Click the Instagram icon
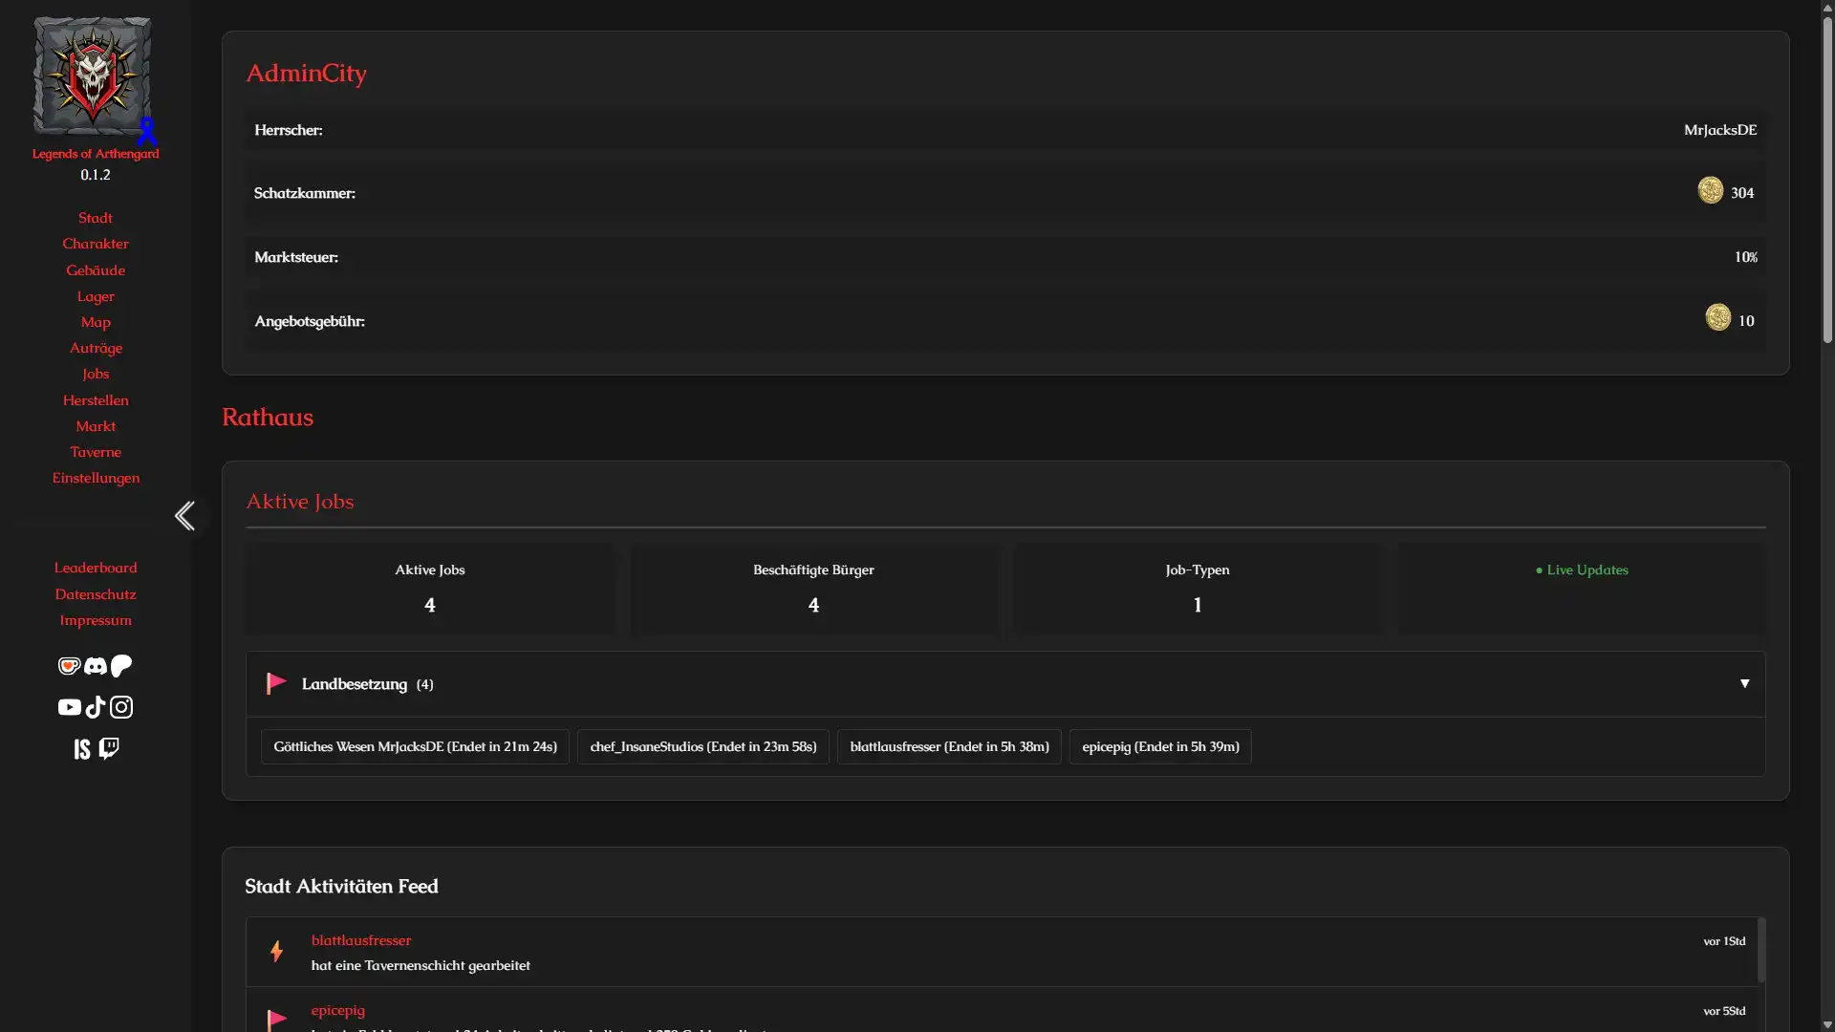The height and width of the screenshot is (1032, 1835). click(120, 707)
